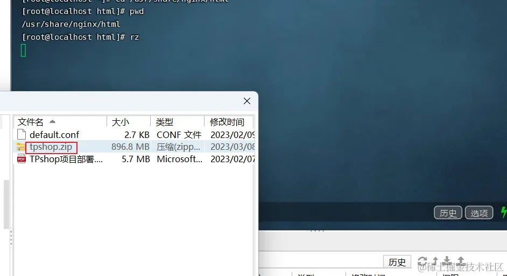The image size is (507, 276).
Task: Click the CONF 文件 type cell
Action: (179, 135)
